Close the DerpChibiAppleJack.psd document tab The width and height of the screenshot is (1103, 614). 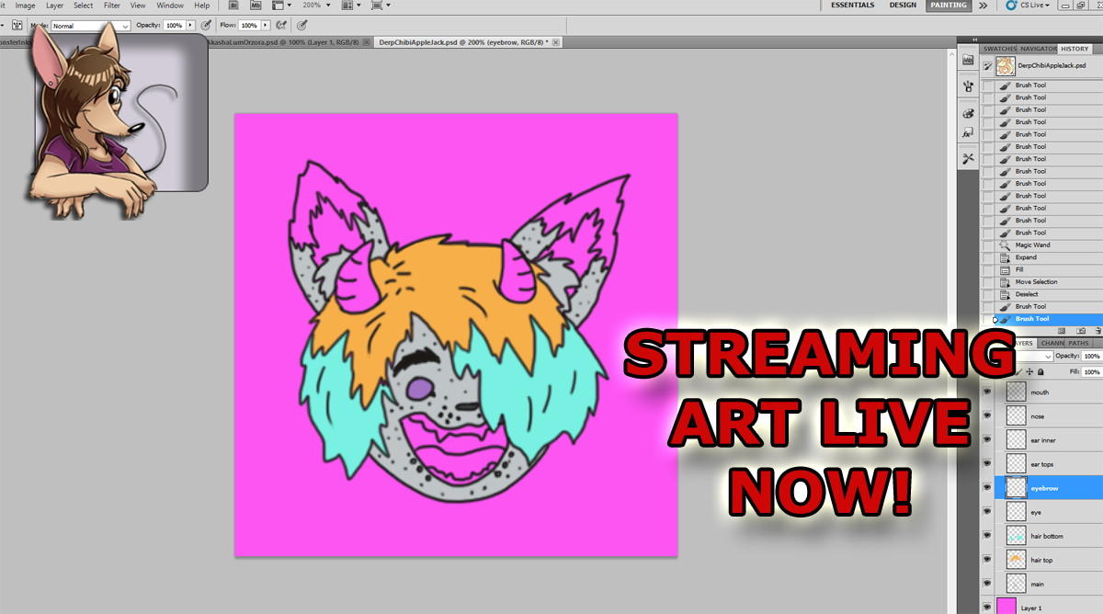[556, 42]
